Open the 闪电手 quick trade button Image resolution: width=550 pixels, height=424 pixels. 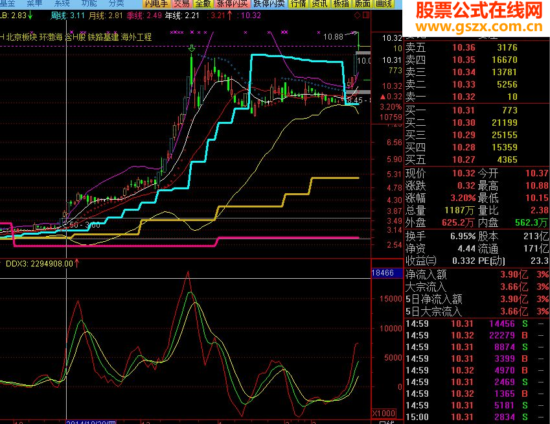pyautogui.click(x=156, y=4)
